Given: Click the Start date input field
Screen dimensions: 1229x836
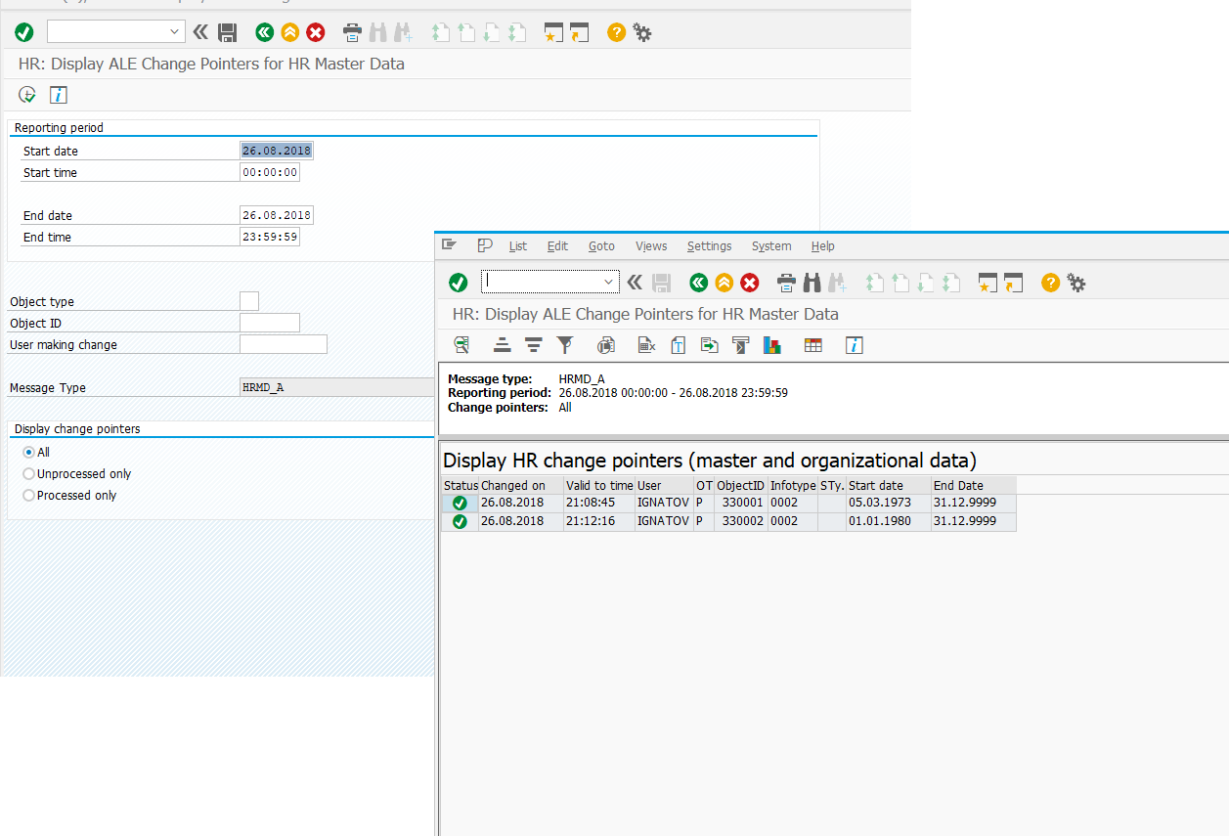Looking at the screenshot, I should tap(277, 151).
